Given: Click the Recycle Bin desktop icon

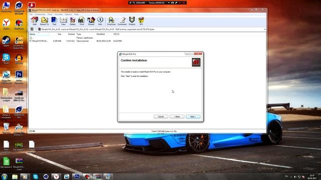Looking at the screenshot, I should pos(7,128).
